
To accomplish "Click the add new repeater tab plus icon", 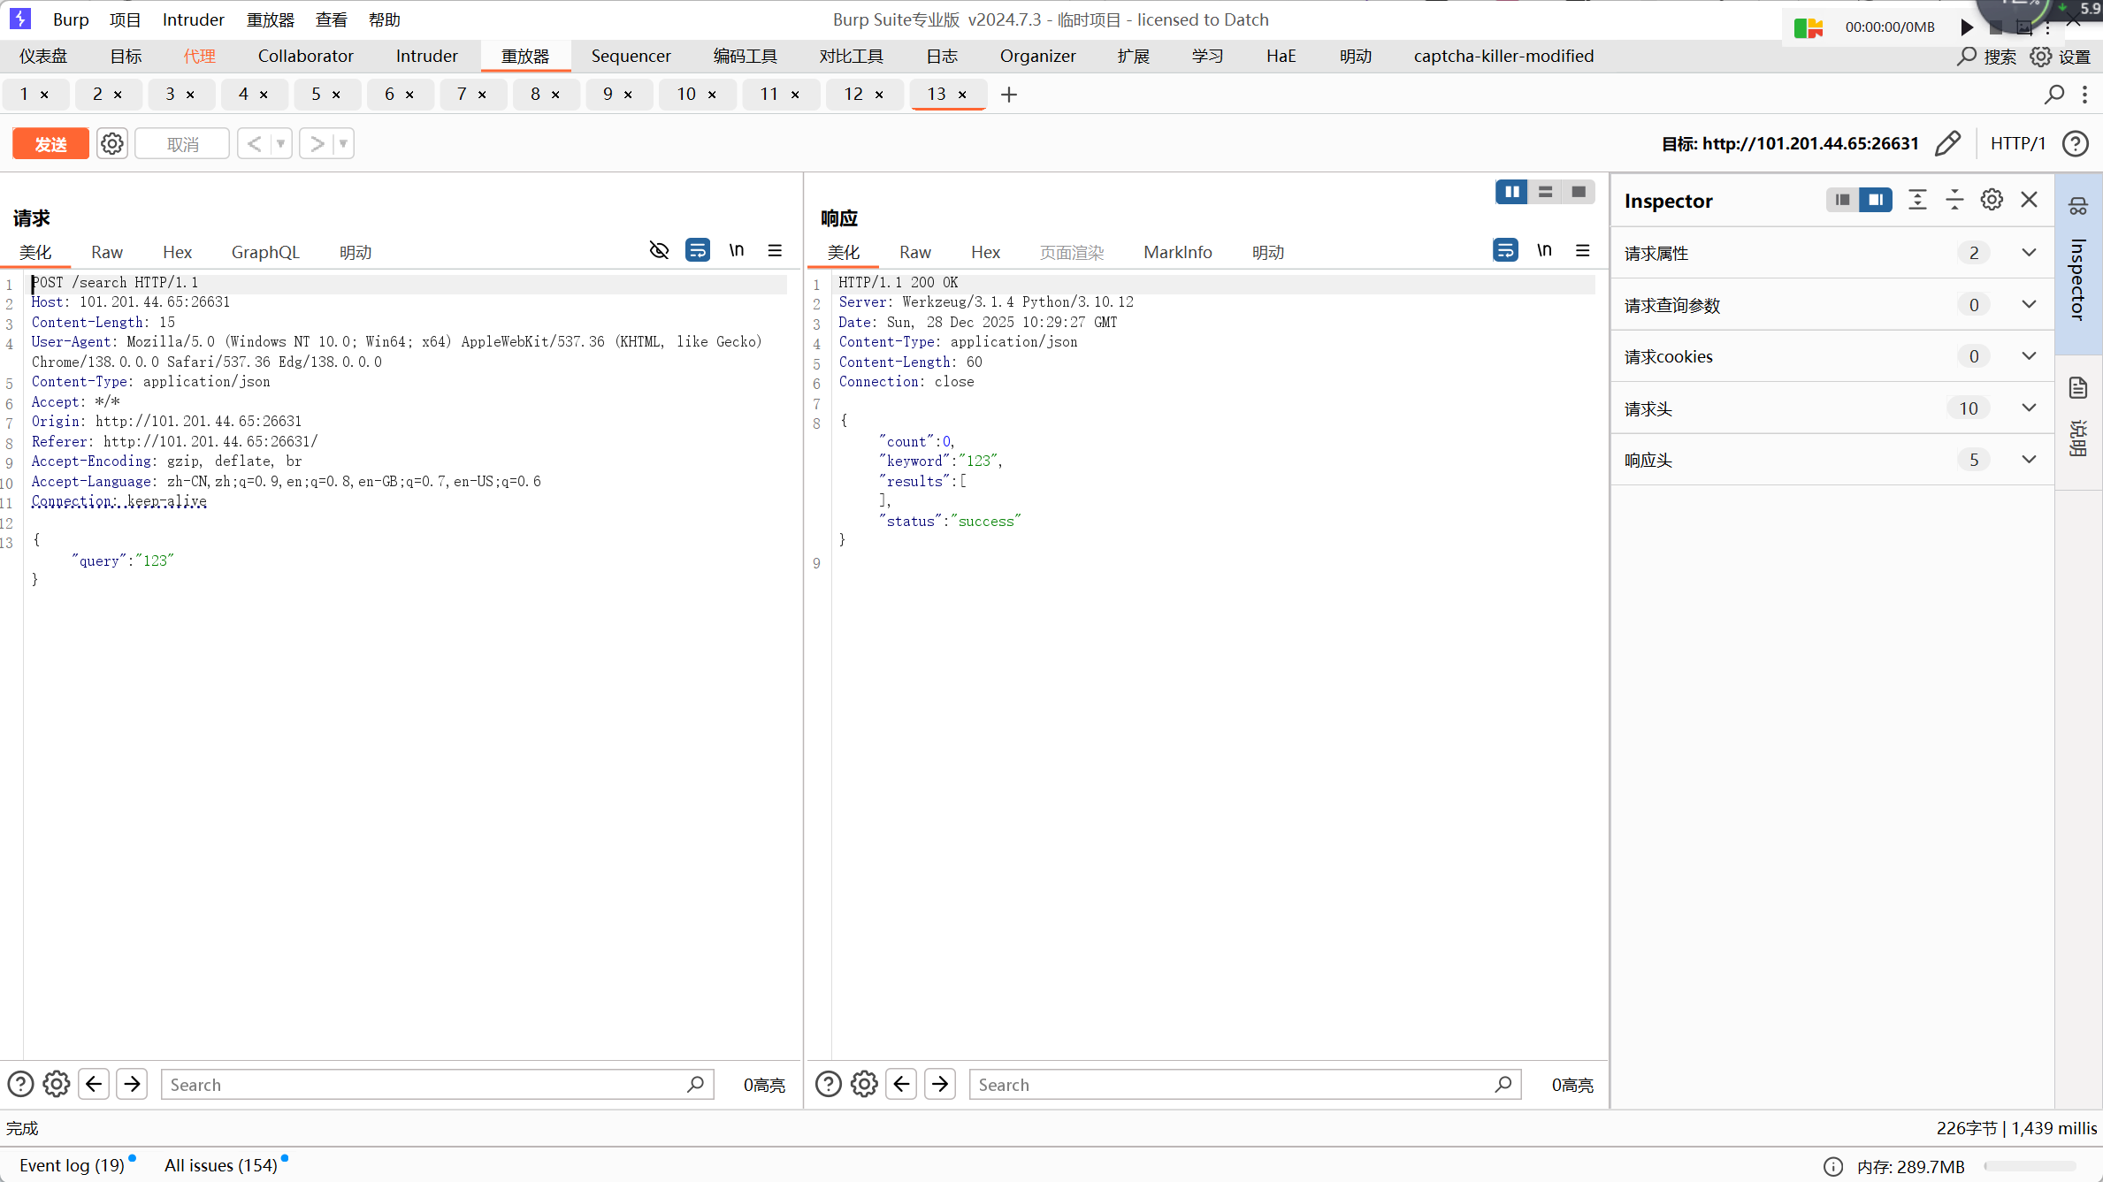I will (x=1009, y=94).
